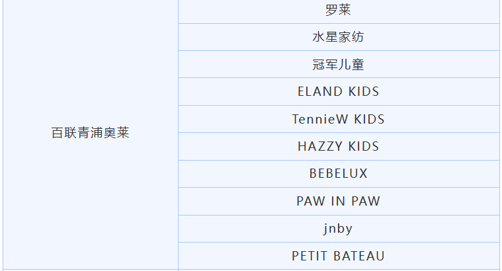Click the PETIT BATEAU table row

(x=338, y=256)
